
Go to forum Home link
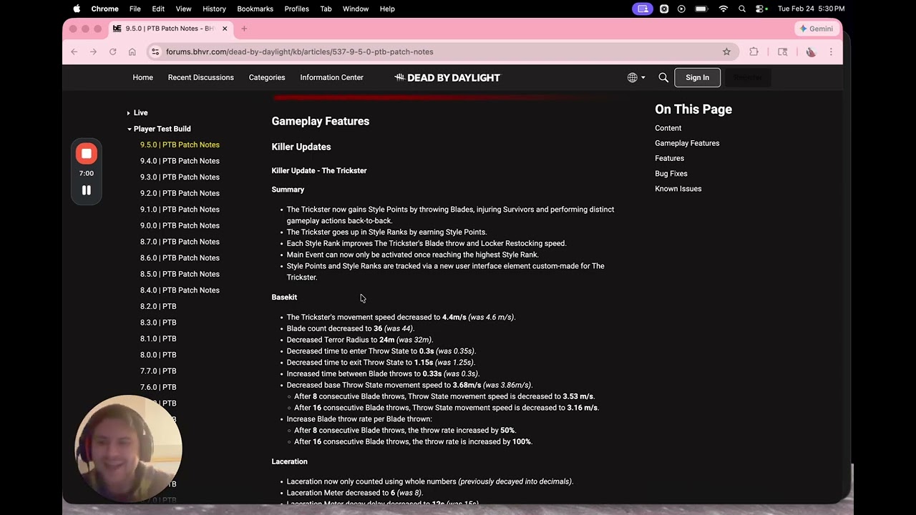(x=143, y=77)
